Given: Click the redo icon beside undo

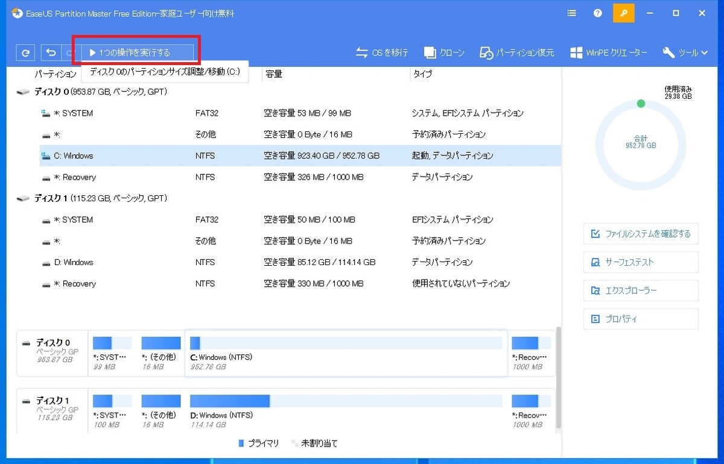Looking at the screenshot, I should 69,53.
